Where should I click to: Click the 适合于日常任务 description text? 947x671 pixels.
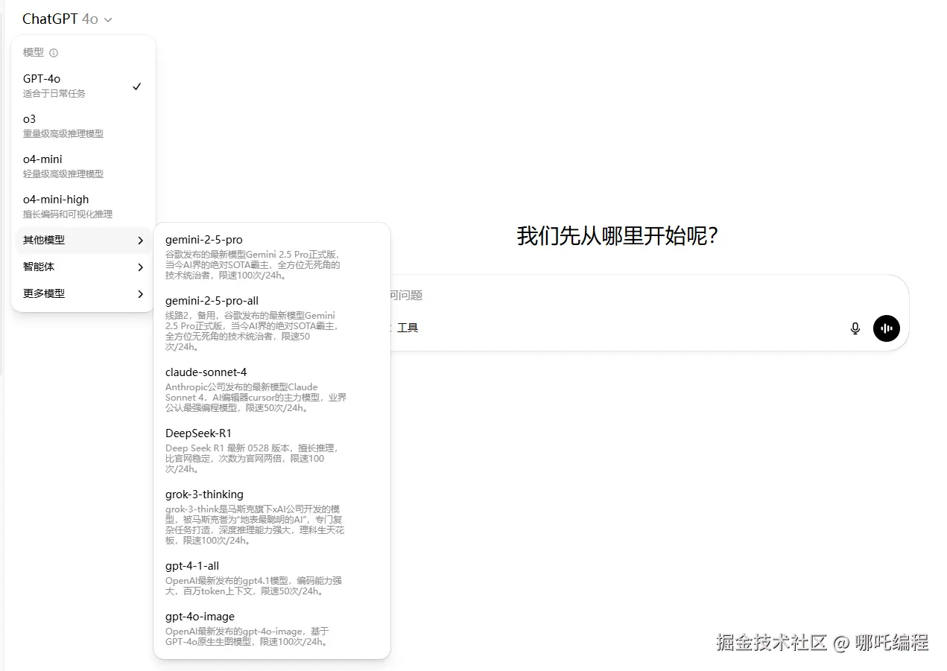pos(54,94)
